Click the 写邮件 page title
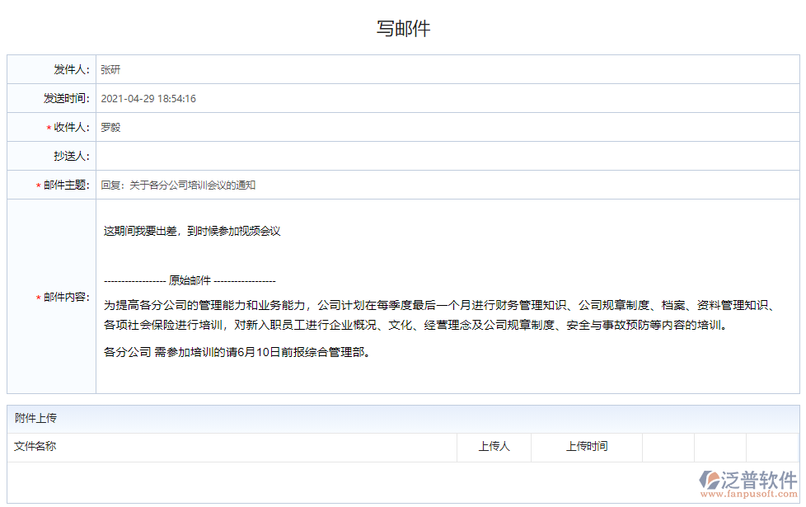The width and height of the screenshot is (806, 507). point(403,27)
